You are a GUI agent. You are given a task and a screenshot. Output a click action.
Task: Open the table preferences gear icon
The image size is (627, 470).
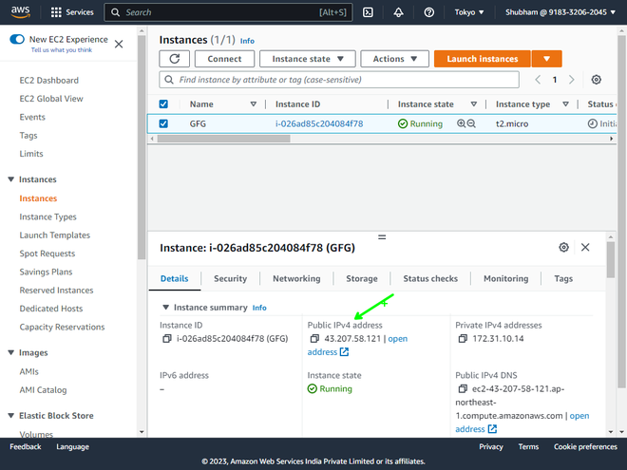click(x=596, y=80)
